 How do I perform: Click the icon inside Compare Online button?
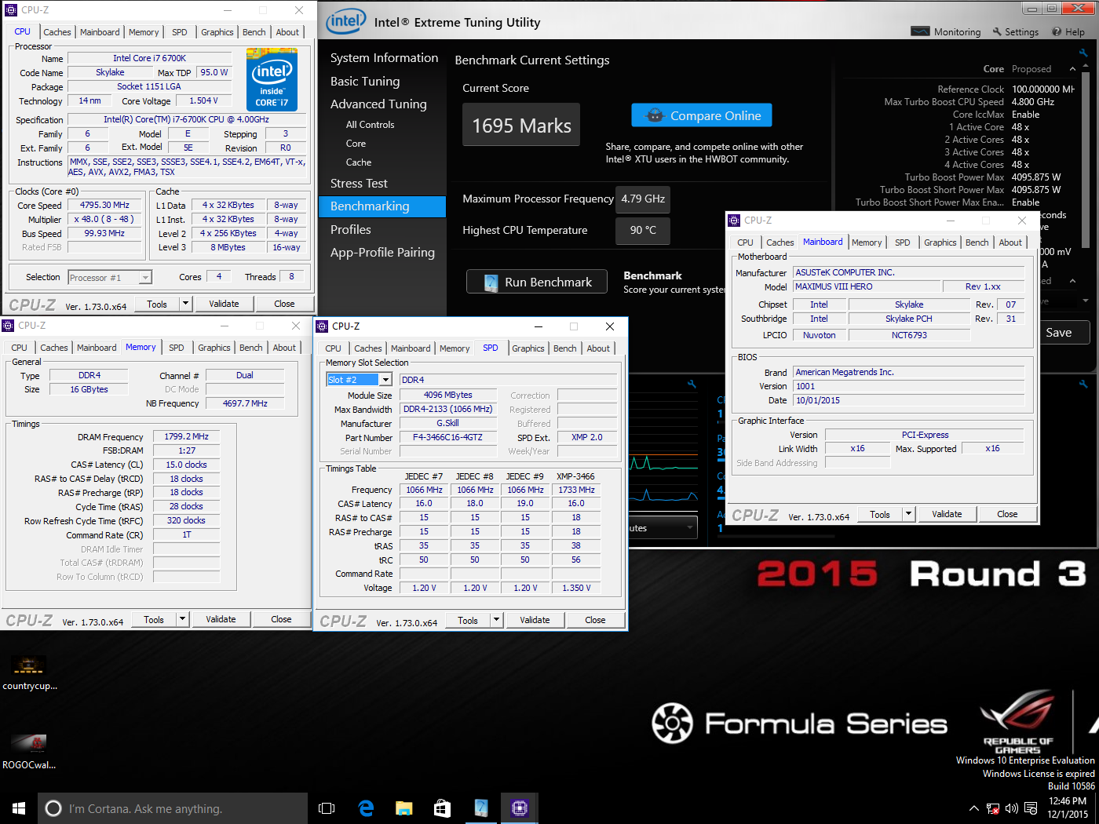[x=655, y=115]
